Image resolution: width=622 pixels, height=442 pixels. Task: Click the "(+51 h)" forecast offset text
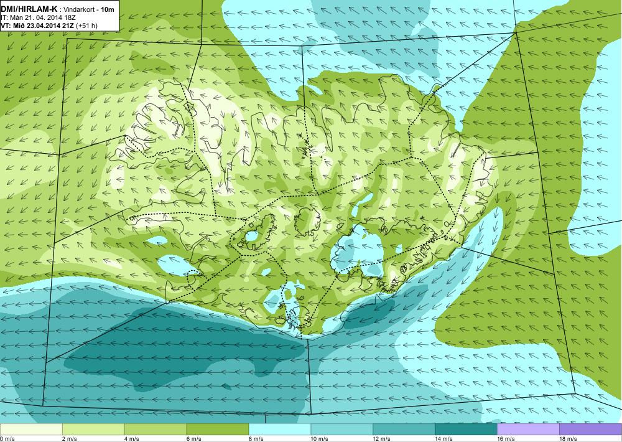pyautogui.click(x=86, y=26)
